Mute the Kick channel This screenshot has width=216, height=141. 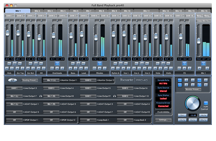click(7, 68)
